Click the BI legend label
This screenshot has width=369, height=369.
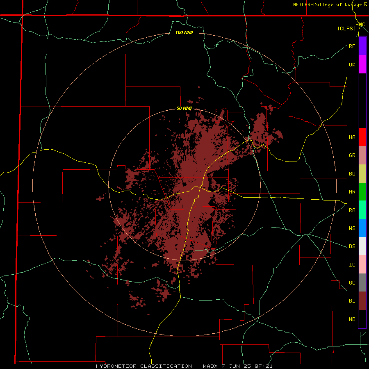[352, 301]
